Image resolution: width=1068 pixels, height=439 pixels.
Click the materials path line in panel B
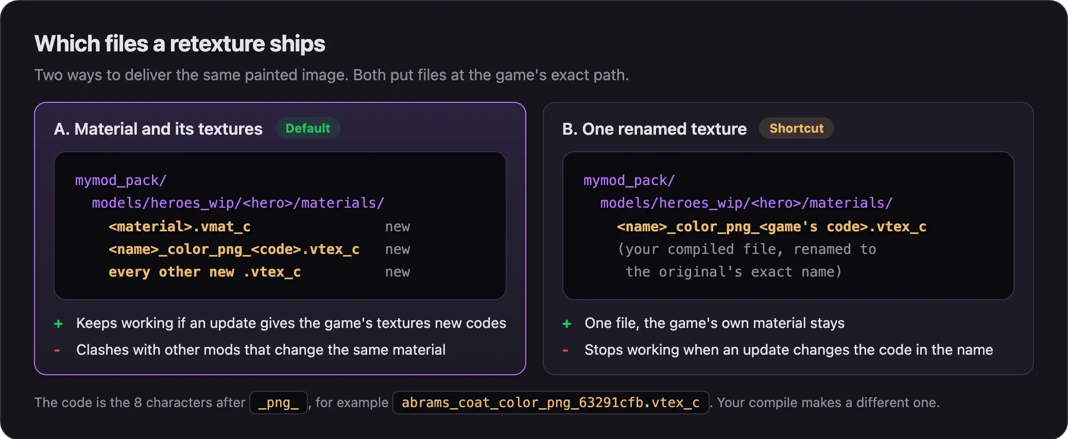click(x=746, y=203)
